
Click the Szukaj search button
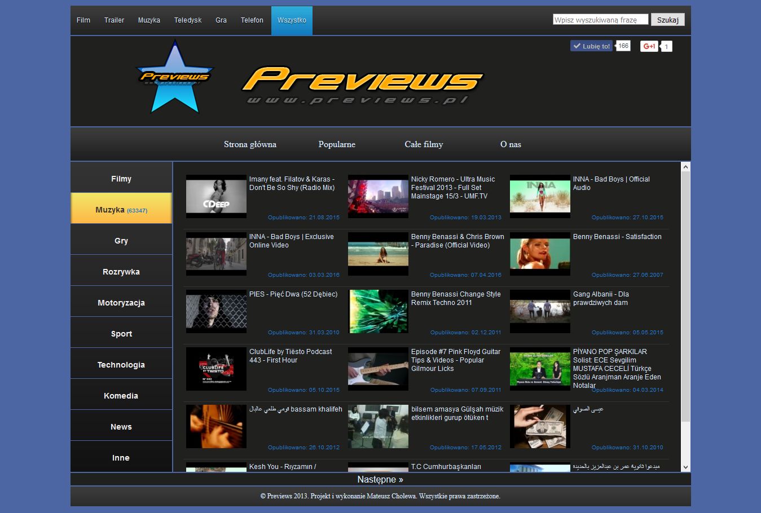click(668, 20)
